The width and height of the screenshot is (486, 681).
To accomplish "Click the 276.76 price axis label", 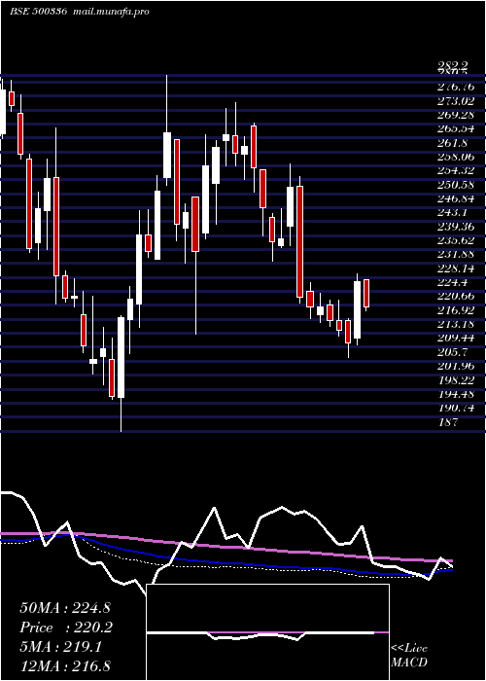I will tap(455, 87).
